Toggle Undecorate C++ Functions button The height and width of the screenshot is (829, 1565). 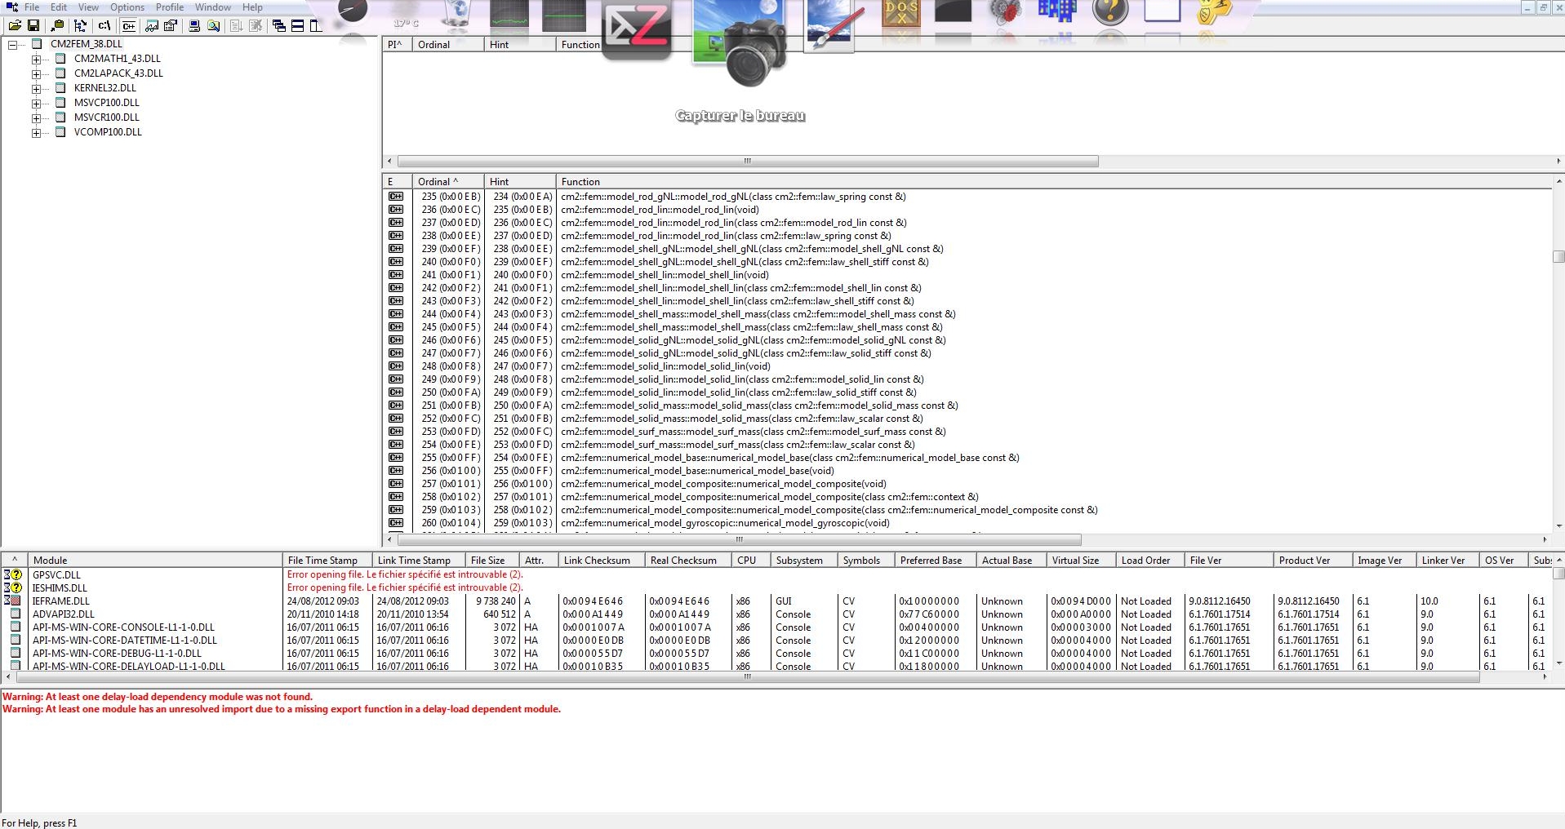(x=128, y=25)
